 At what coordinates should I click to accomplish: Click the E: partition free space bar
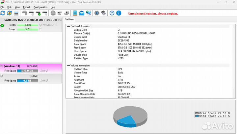tap(27, 81)
